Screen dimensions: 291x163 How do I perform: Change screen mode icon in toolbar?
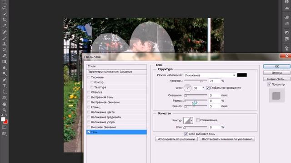(x=4, y=133)
